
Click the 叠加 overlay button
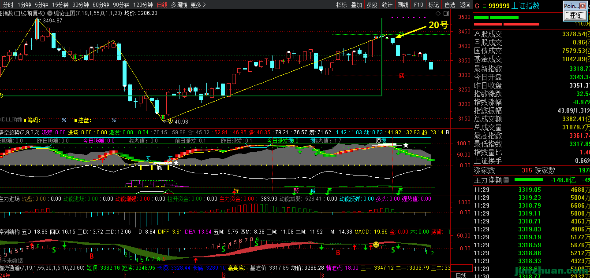[x=356, y=5]
